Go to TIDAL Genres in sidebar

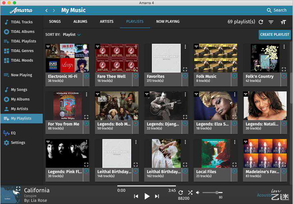22,51
